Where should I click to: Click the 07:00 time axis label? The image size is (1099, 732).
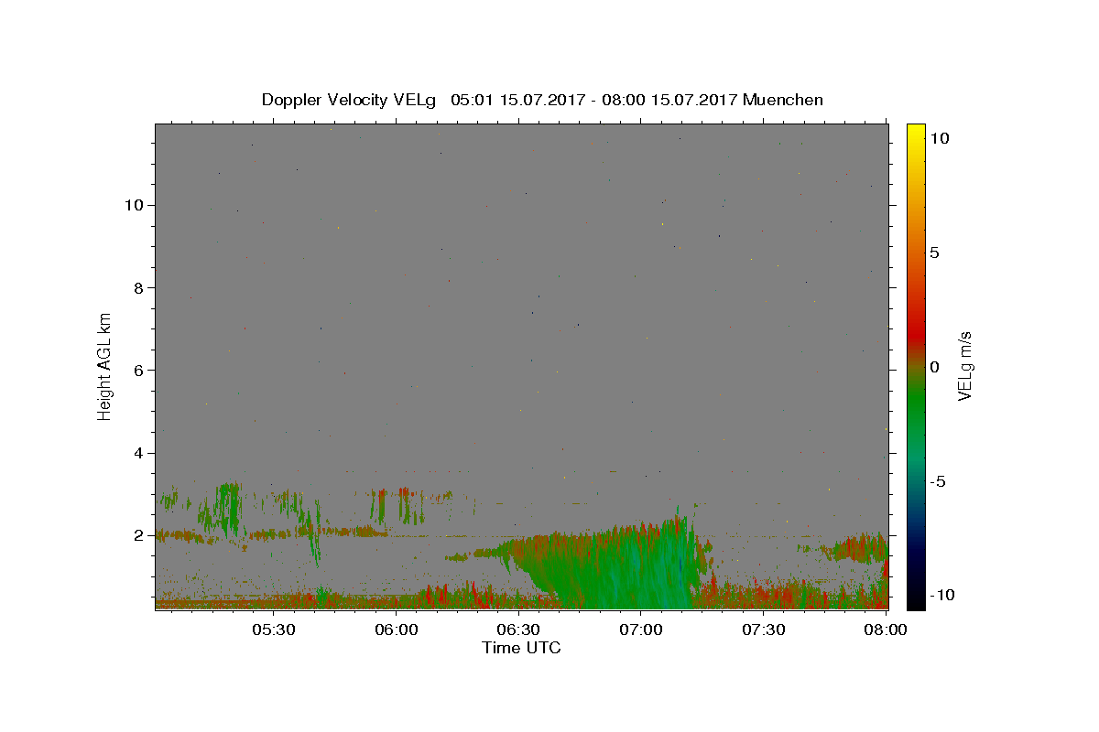pyautogui.click(x=640, y=630)
